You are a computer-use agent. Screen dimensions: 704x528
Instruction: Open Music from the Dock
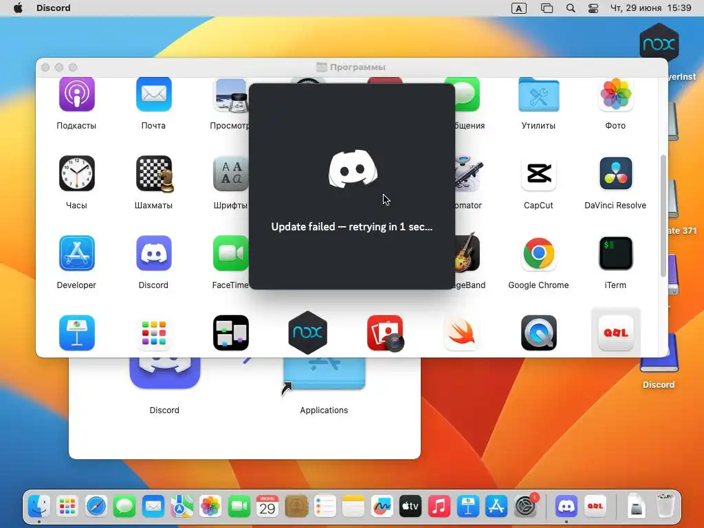click(439, 507)
